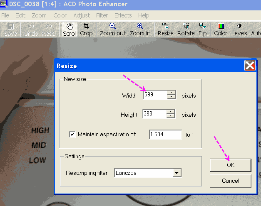The width and height of the screenshot is (261, 206).
Task: Open the Edit menu
Action: click(x=20, y=15)
